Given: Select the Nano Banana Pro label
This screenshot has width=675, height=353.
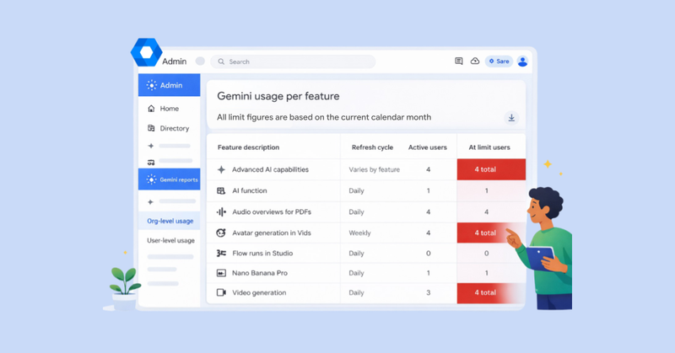Looking at the screenshot, I should (260, 273).
